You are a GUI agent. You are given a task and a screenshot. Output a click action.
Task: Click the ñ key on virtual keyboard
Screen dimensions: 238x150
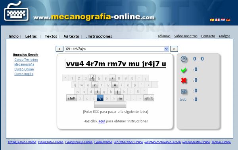[x=138, y=92]
